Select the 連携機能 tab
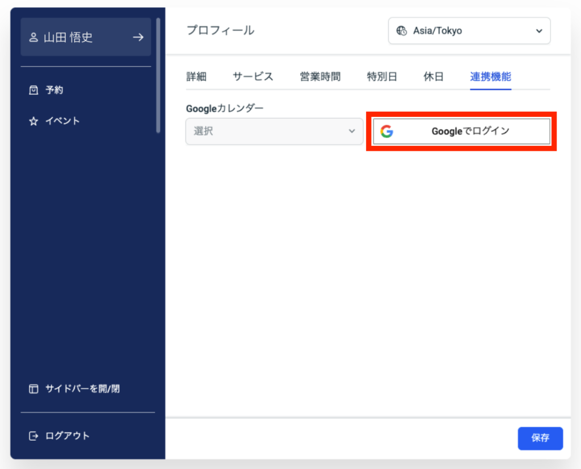This screenshot has width=581, height=469. pyautogui.click(x=491, y=77)
